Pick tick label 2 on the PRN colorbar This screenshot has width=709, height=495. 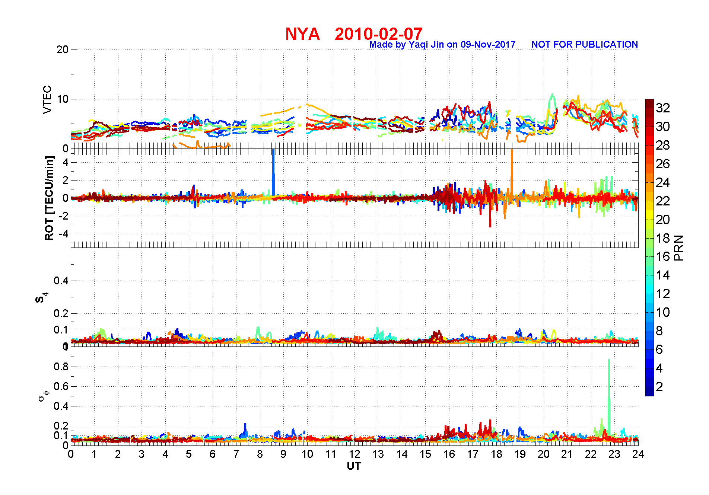tap(659, 387)
